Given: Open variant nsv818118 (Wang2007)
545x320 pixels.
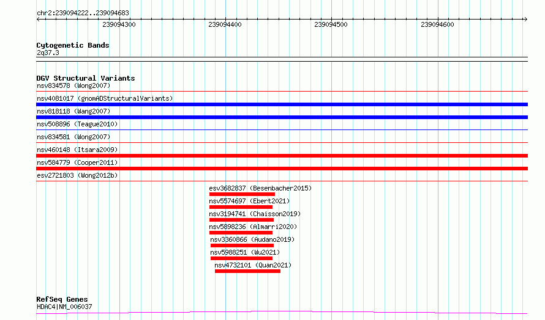Looking at the screenshot, I should (73, 111).
